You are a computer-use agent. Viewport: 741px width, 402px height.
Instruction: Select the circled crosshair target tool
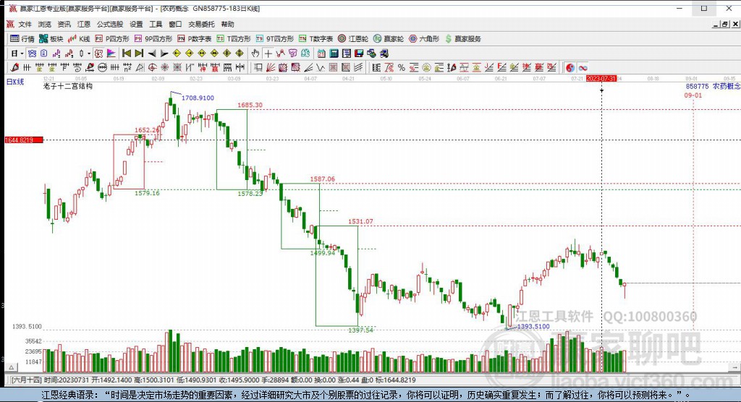pos(152,67)
